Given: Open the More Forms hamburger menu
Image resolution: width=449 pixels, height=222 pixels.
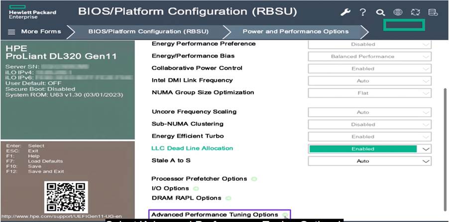Looking at the screenshot, I should tap(34, 31).
